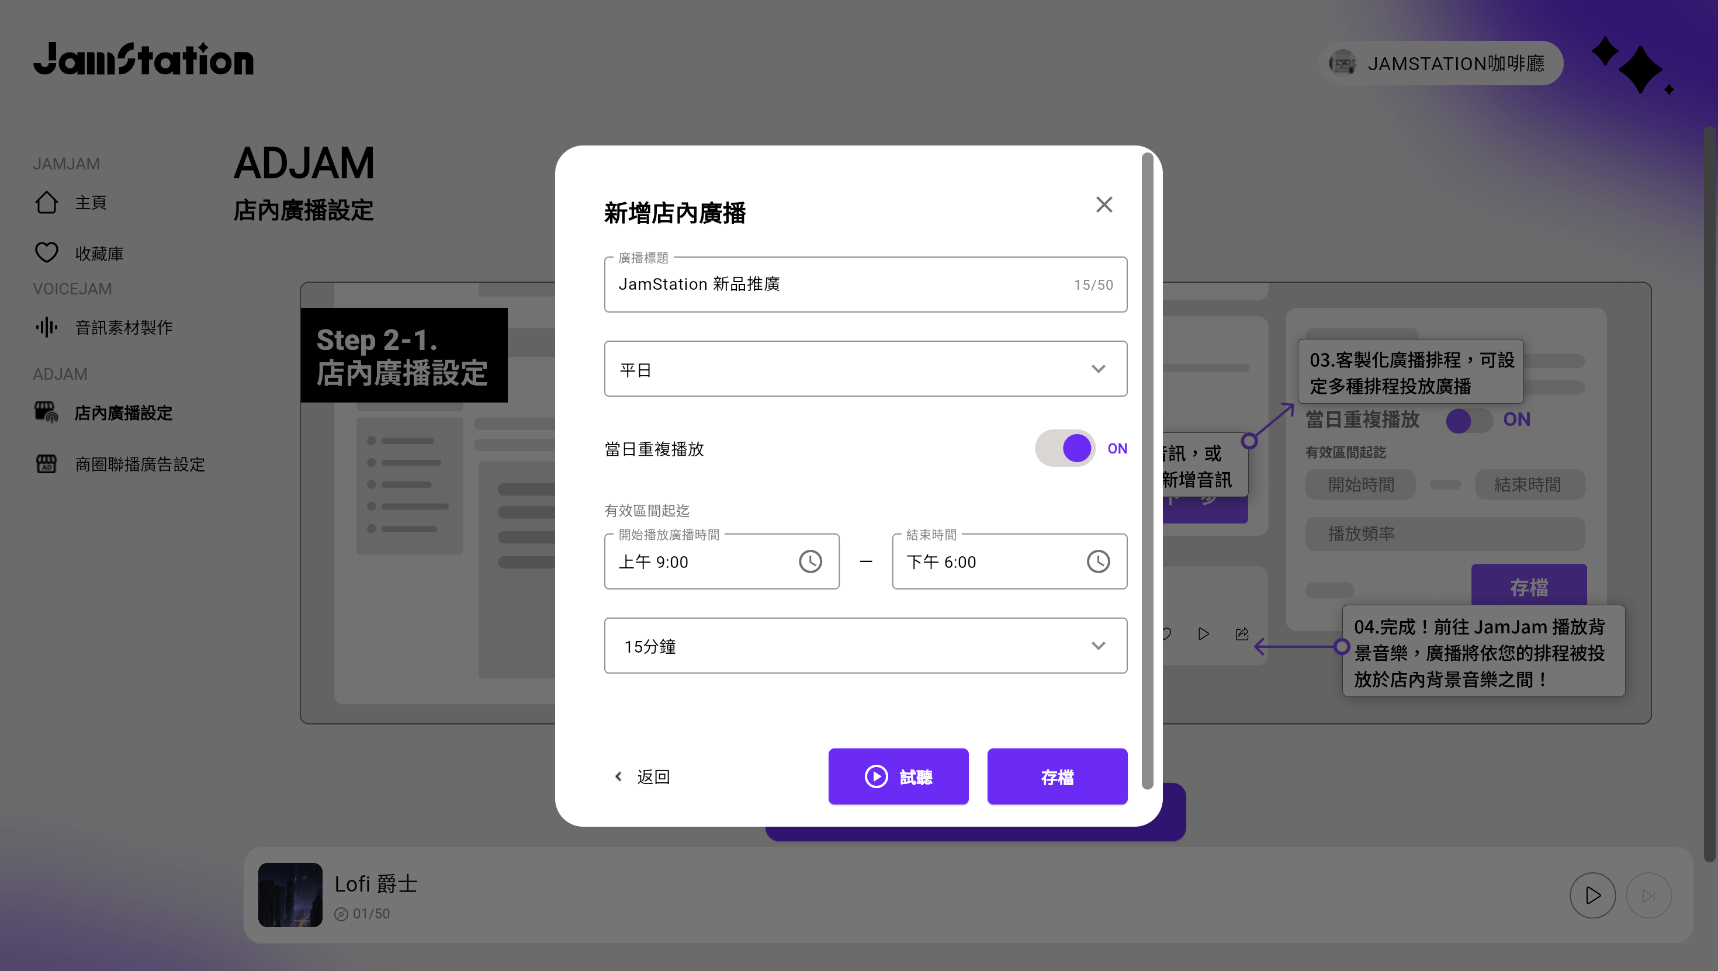Open the 平日 dropdown
The width and height of the screenshot is (1718, 971).
coord(865,369)
